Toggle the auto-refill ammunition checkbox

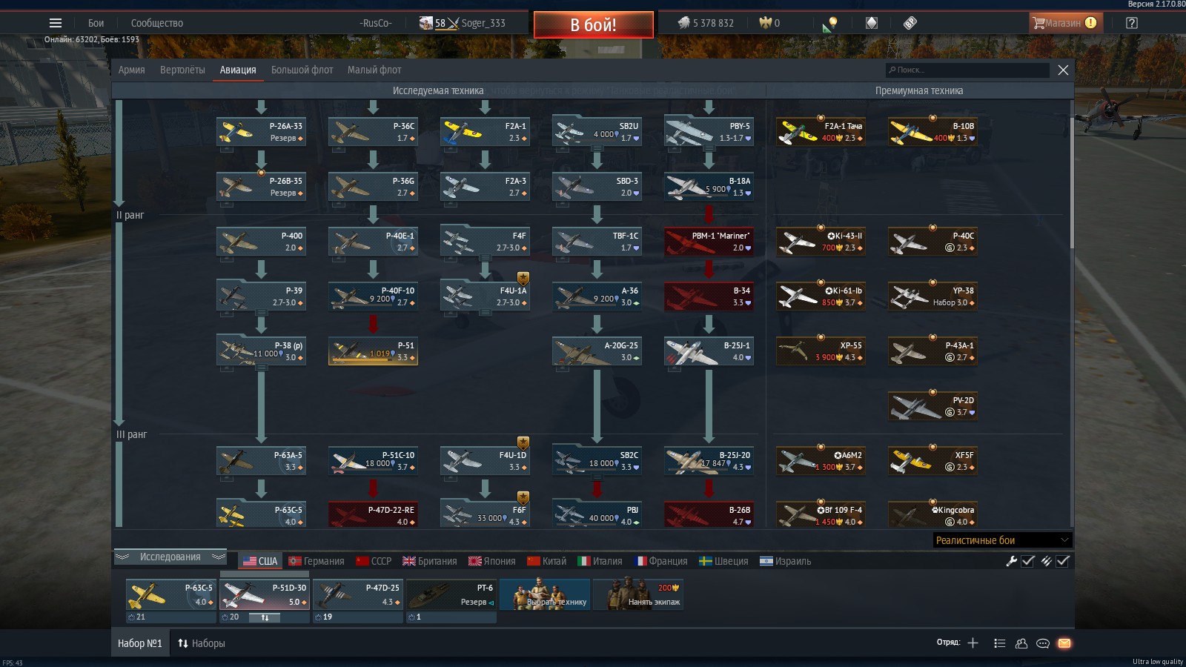tap(1062, 561)
